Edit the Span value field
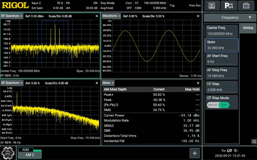This screenshot has width=257, height=160. [222, 45]
